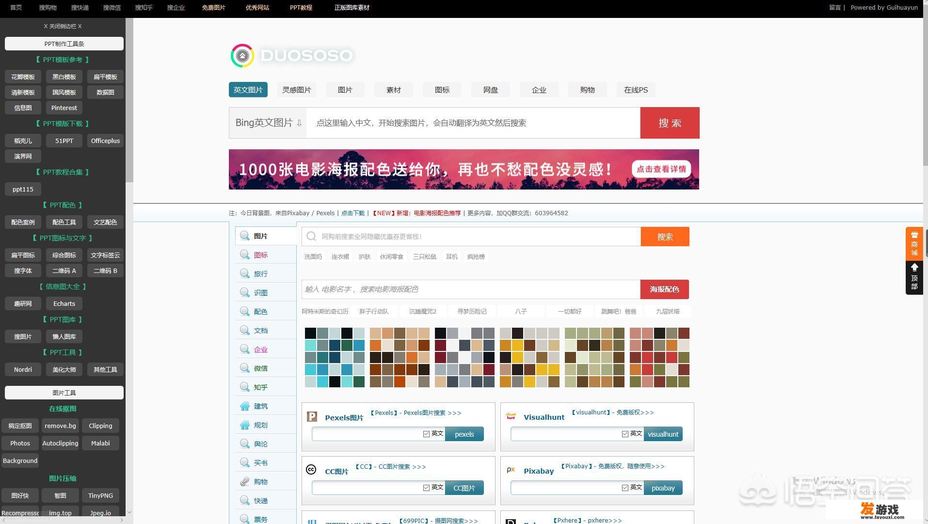
Task: Switch to the 网盘 tab
Action: click(x=491, y=90)
